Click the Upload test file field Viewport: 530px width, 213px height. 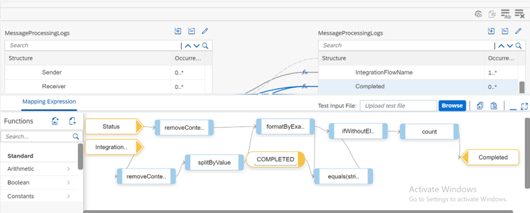coord(399,105)
